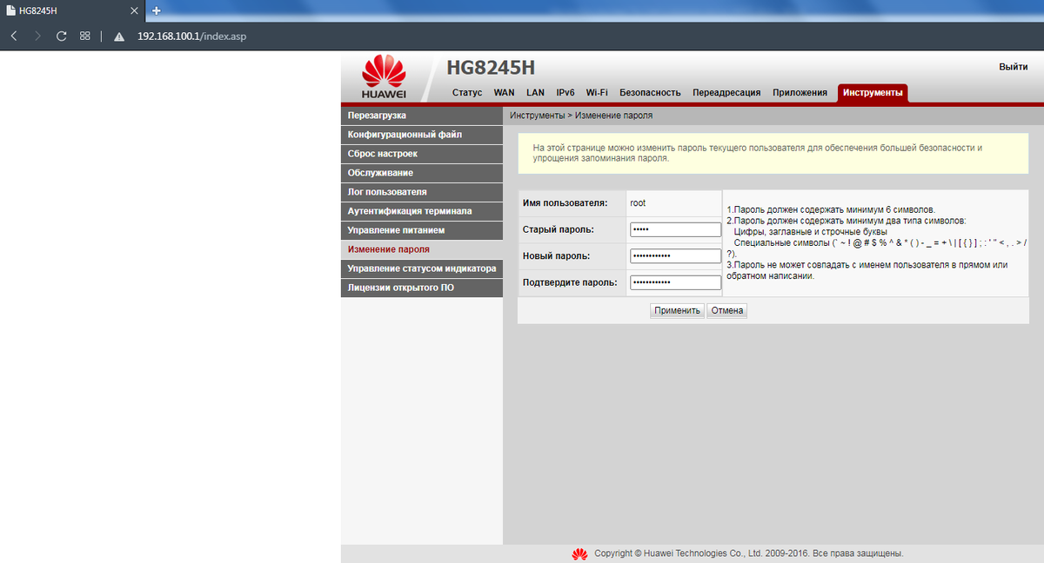Screen dimensions: 1044x563
Task: Click the Отмена button
Action: coord(727,310)
